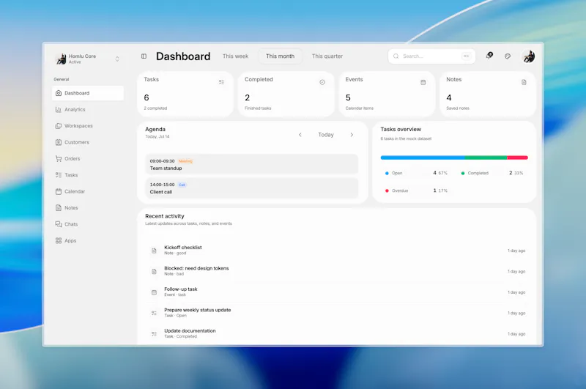This screenshot has height=389, width=586.
Task: Open Orders from the sidebar
Action: point(88,159)
